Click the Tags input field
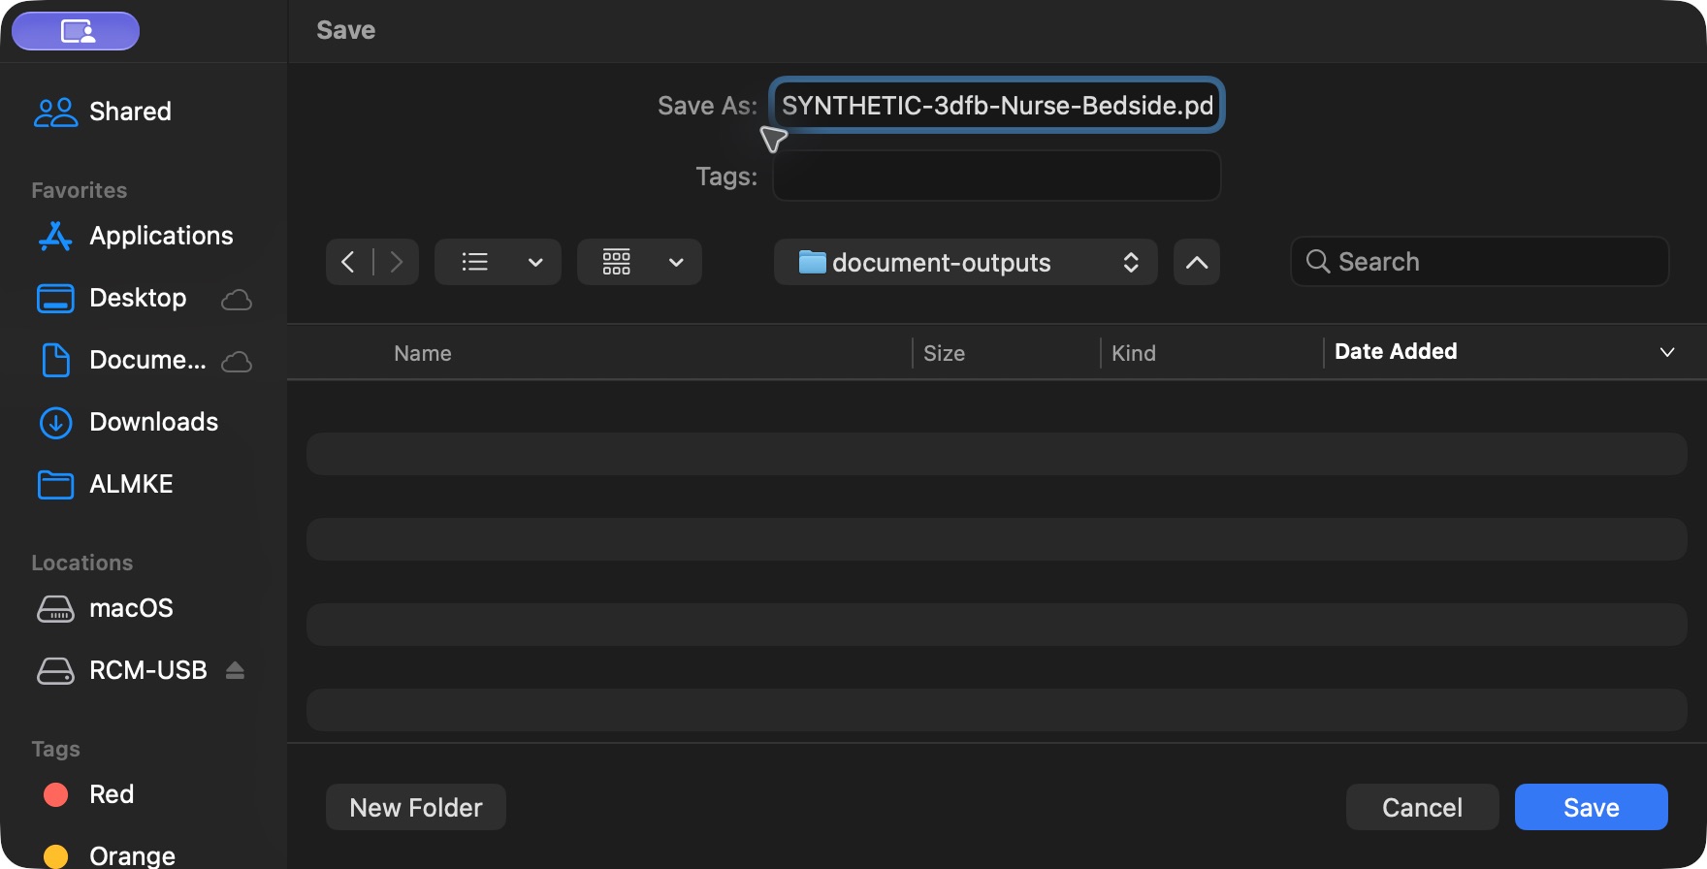1707x869 pixels. click(997, 176)
